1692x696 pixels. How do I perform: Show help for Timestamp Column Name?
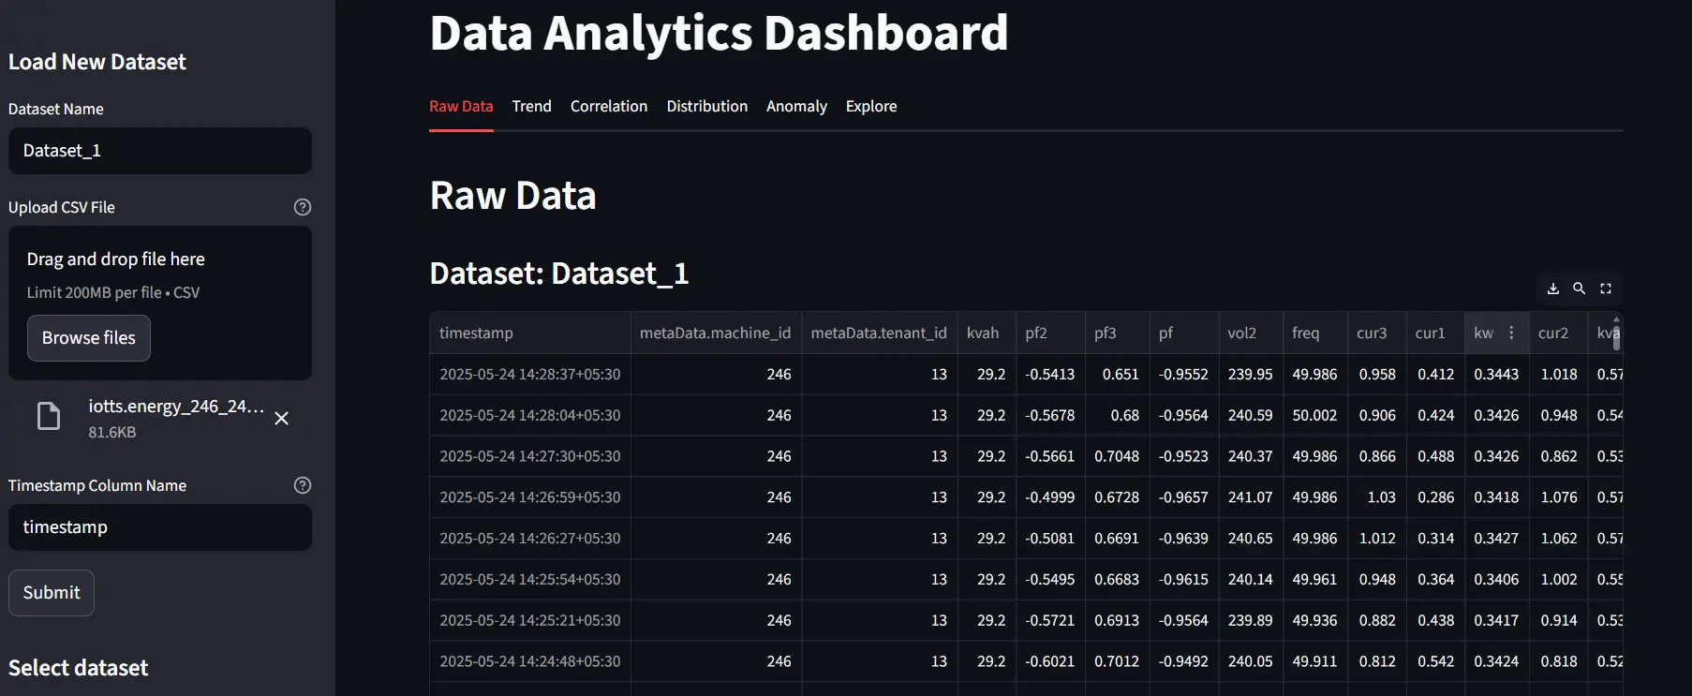tap(303, 485)
